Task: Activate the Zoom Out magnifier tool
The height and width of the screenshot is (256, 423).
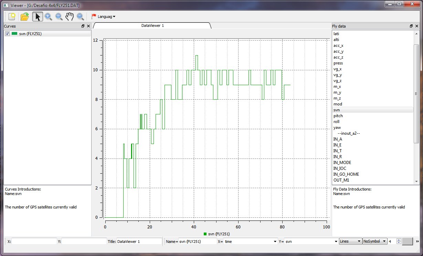Action: tap(59, 17)
